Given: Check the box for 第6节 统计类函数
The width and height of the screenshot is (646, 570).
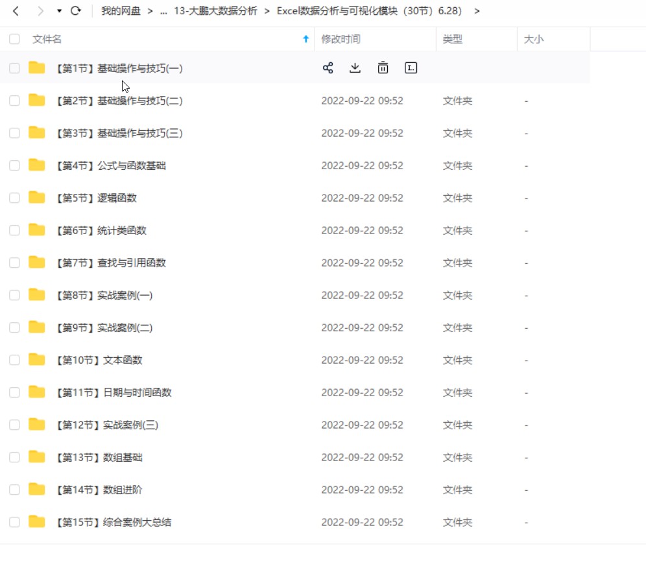Looking at the screenshot, I should pyautogui.click(x=14, y=230).
